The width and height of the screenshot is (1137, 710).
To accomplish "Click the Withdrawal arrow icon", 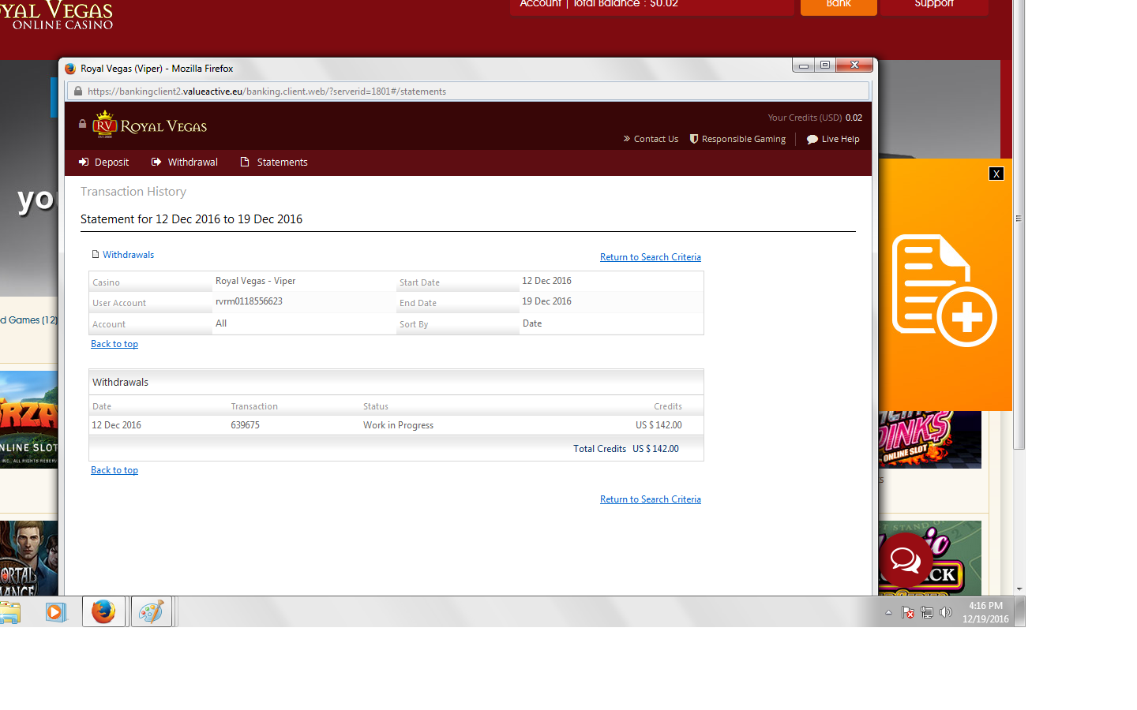I will [156, 162].
